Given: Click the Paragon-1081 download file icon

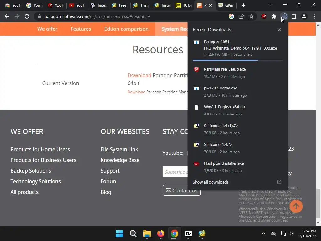Looking at the screenshot, I should click(x=197, y=42).
